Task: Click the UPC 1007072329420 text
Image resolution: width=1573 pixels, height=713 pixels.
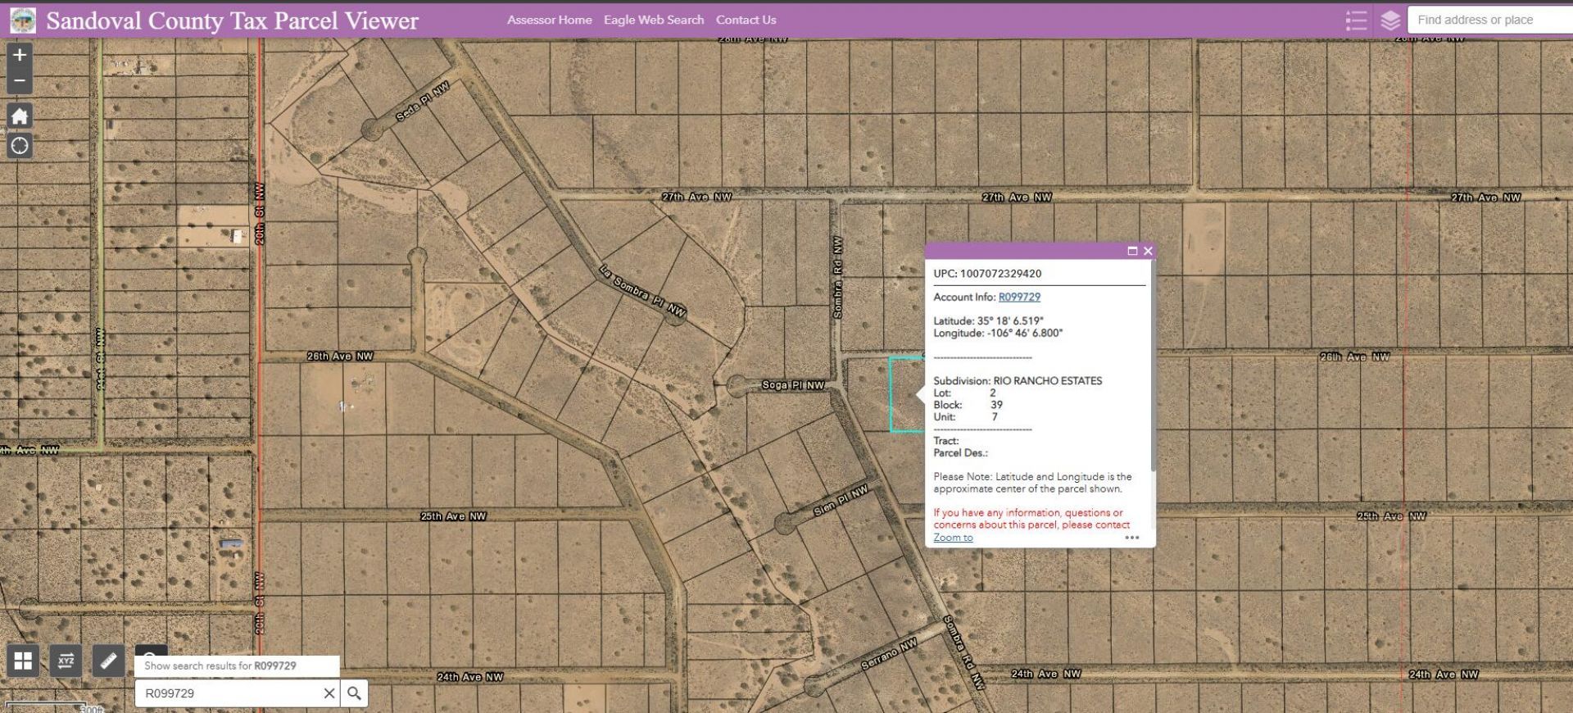Action: pos(987,274)
